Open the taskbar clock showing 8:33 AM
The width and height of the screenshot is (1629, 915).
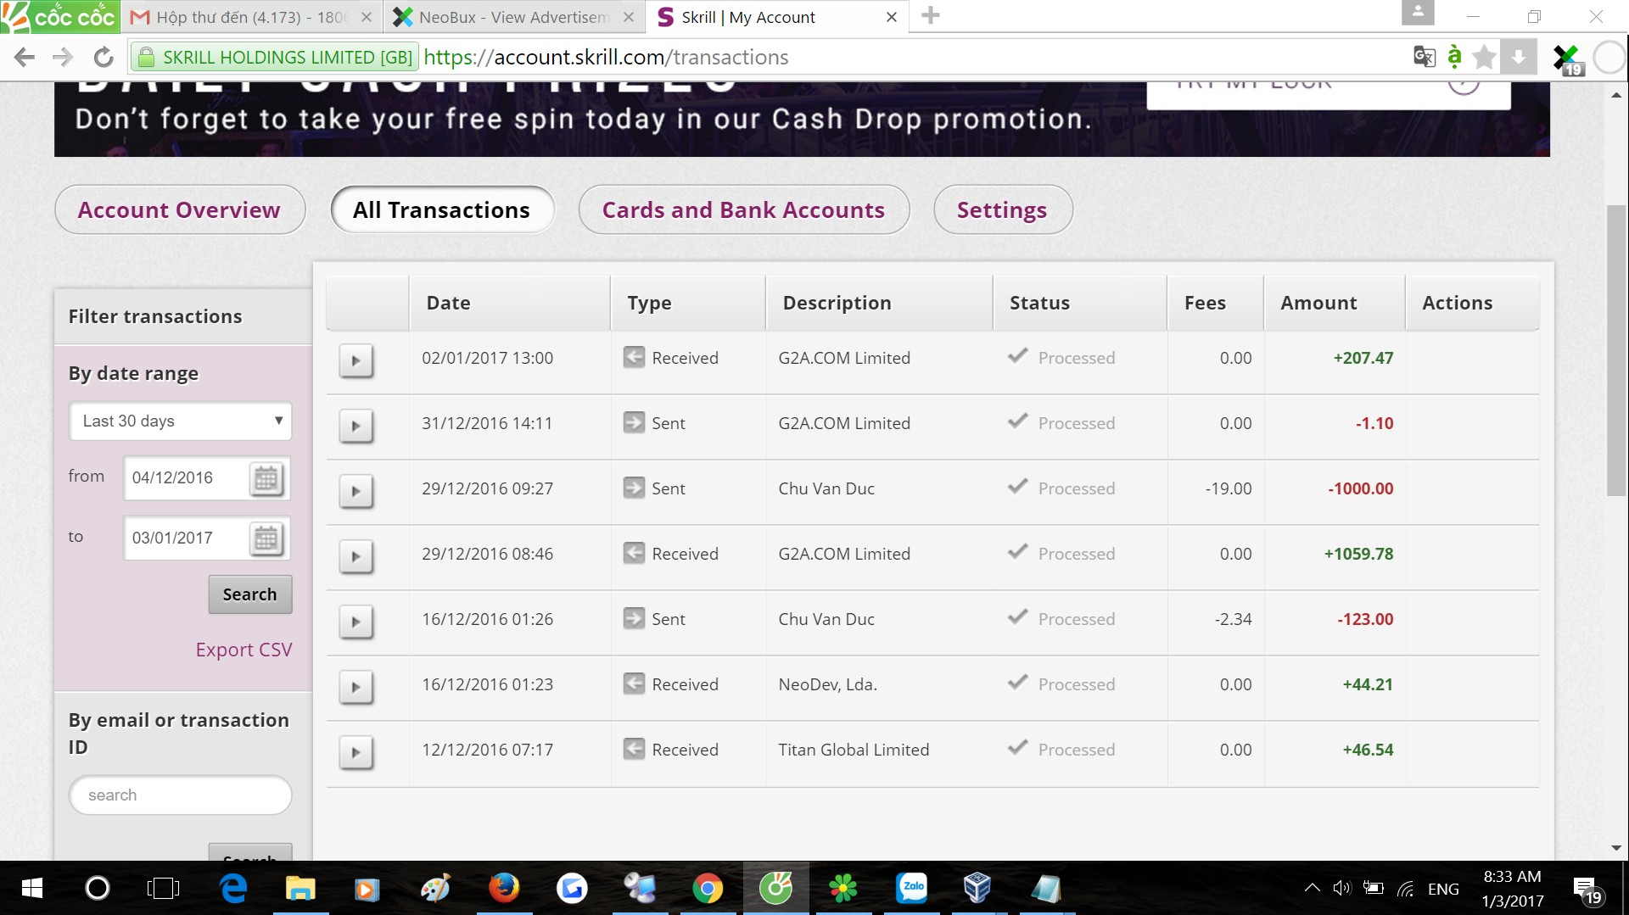pos(1513,888)
